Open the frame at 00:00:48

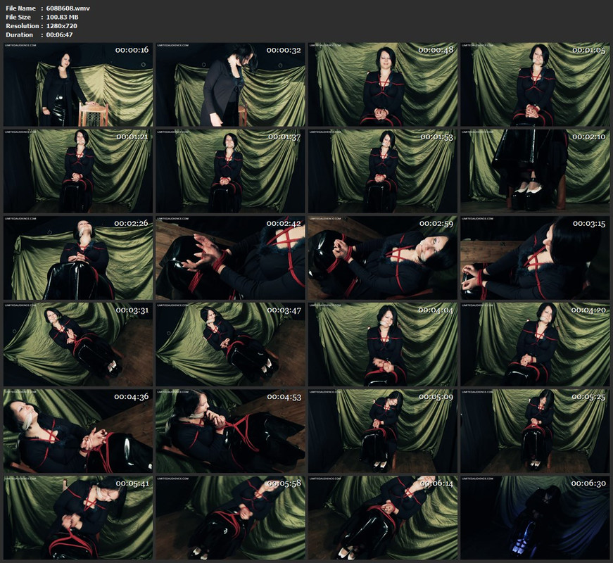pos(383,84)
